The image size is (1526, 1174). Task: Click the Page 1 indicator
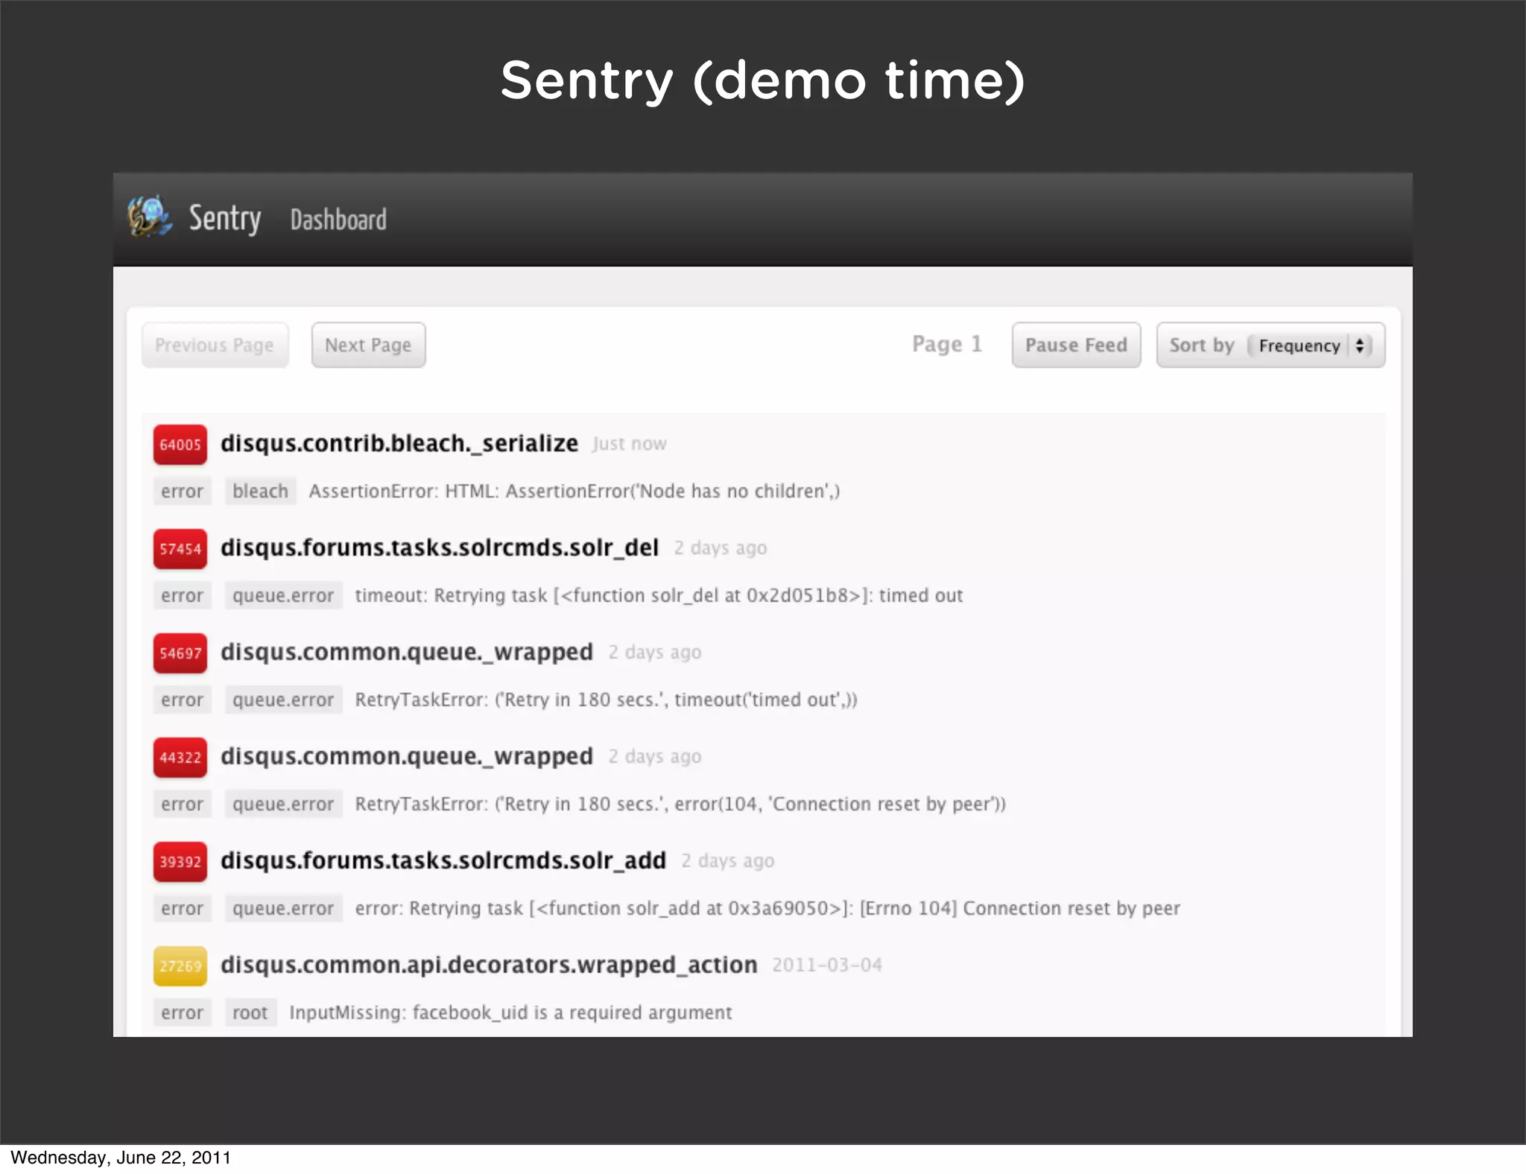coord(947,344)
